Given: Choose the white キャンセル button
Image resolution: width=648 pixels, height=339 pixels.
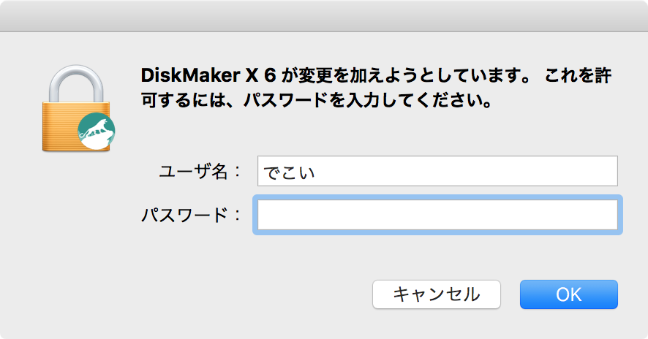Looking at the screenshot, I should [x=437, y=294].
